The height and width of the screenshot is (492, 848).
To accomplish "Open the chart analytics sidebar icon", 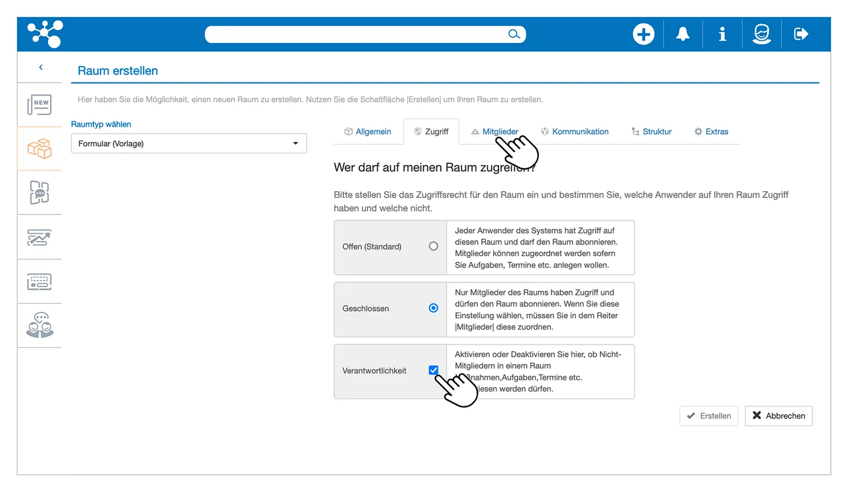I will pyautogui.click(x=40, y=238).
